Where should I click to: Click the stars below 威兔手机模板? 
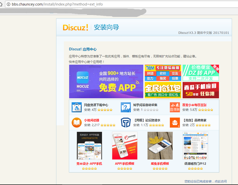(x=160, y=169)
